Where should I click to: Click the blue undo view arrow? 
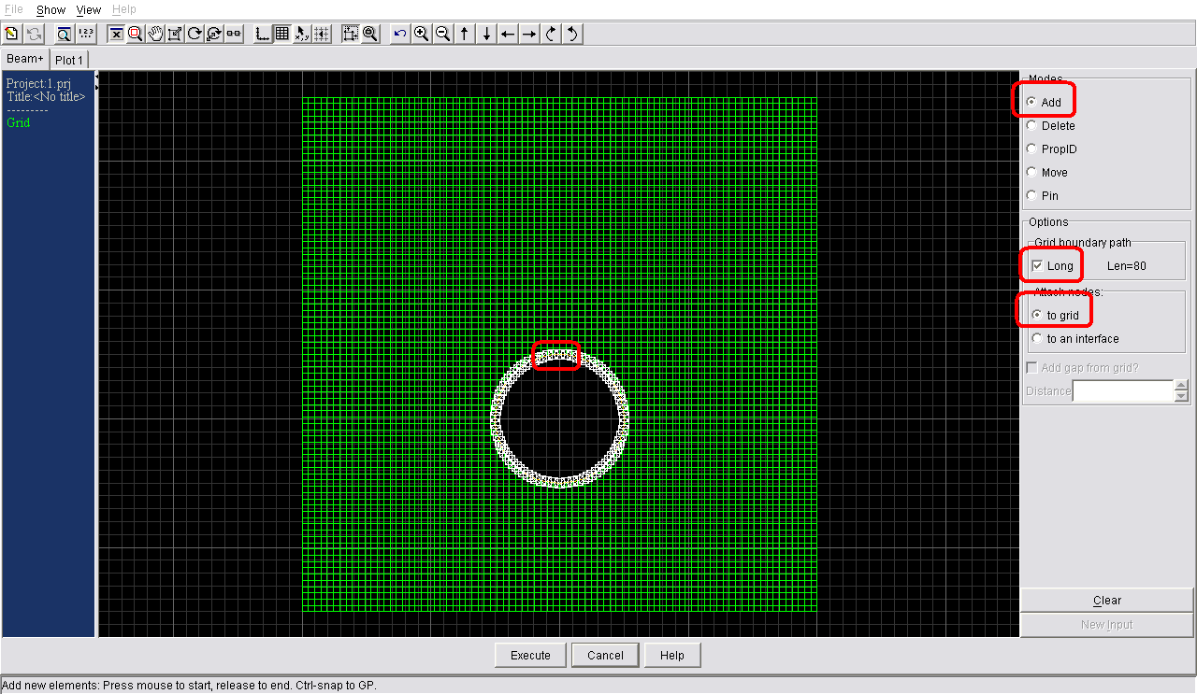(400, 34)
